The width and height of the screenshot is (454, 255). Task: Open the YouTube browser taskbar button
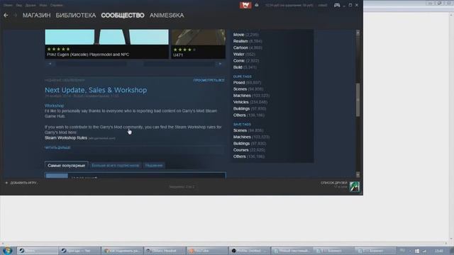point(207,251)
